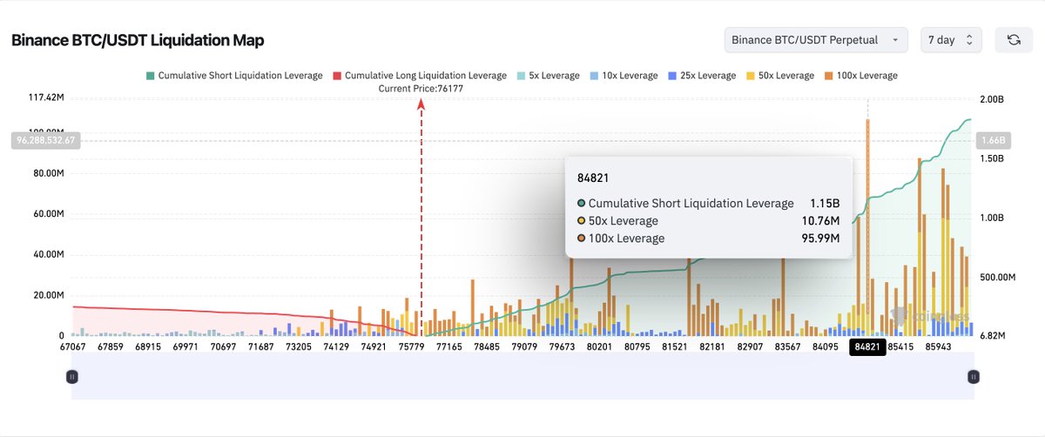The width and height of the screenshot is (1045, 437).
Task: Click the range selector bar below chart
Action: 522,377
